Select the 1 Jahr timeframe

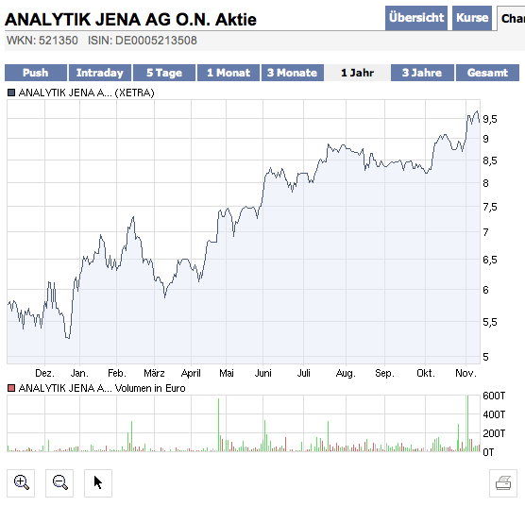tap(357, 73)
